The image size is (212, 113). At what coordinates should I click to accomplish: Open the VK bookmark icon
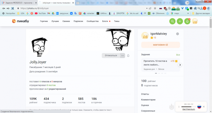click(71, 13)
